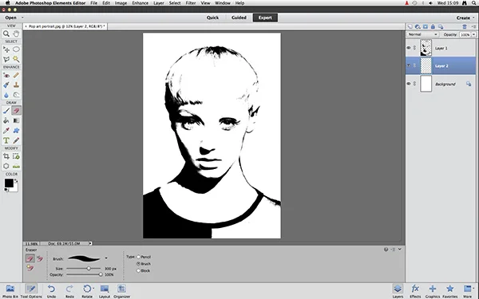Select the Pencil tool in the toolbox
This screenshot has width=479, height=299.
tap(16, 140)
